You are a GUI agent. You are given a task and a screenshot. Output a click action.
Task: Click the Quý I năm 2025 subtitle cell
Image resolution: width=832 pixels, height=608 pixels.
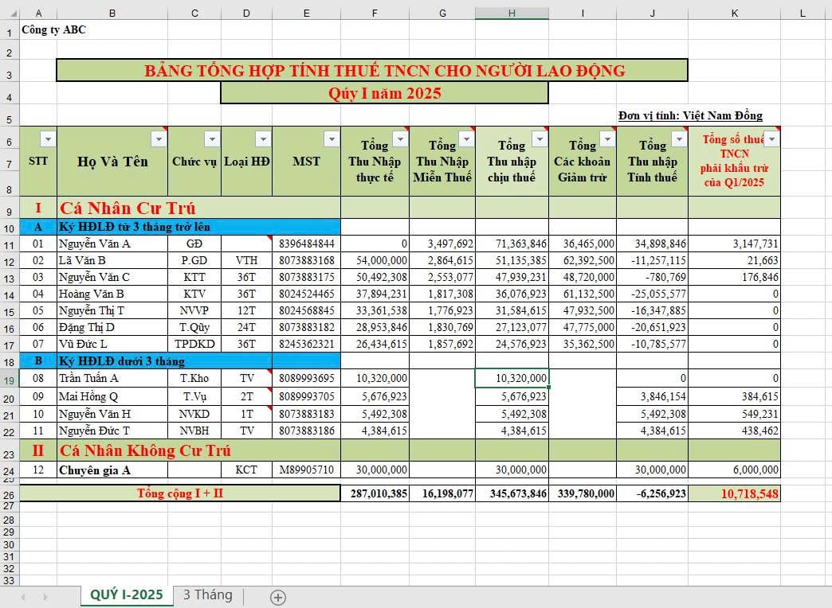[x=384, y=93]
